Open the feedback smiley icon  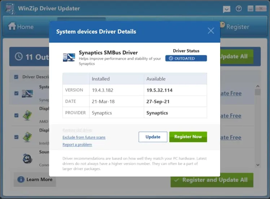pos(226,9)
